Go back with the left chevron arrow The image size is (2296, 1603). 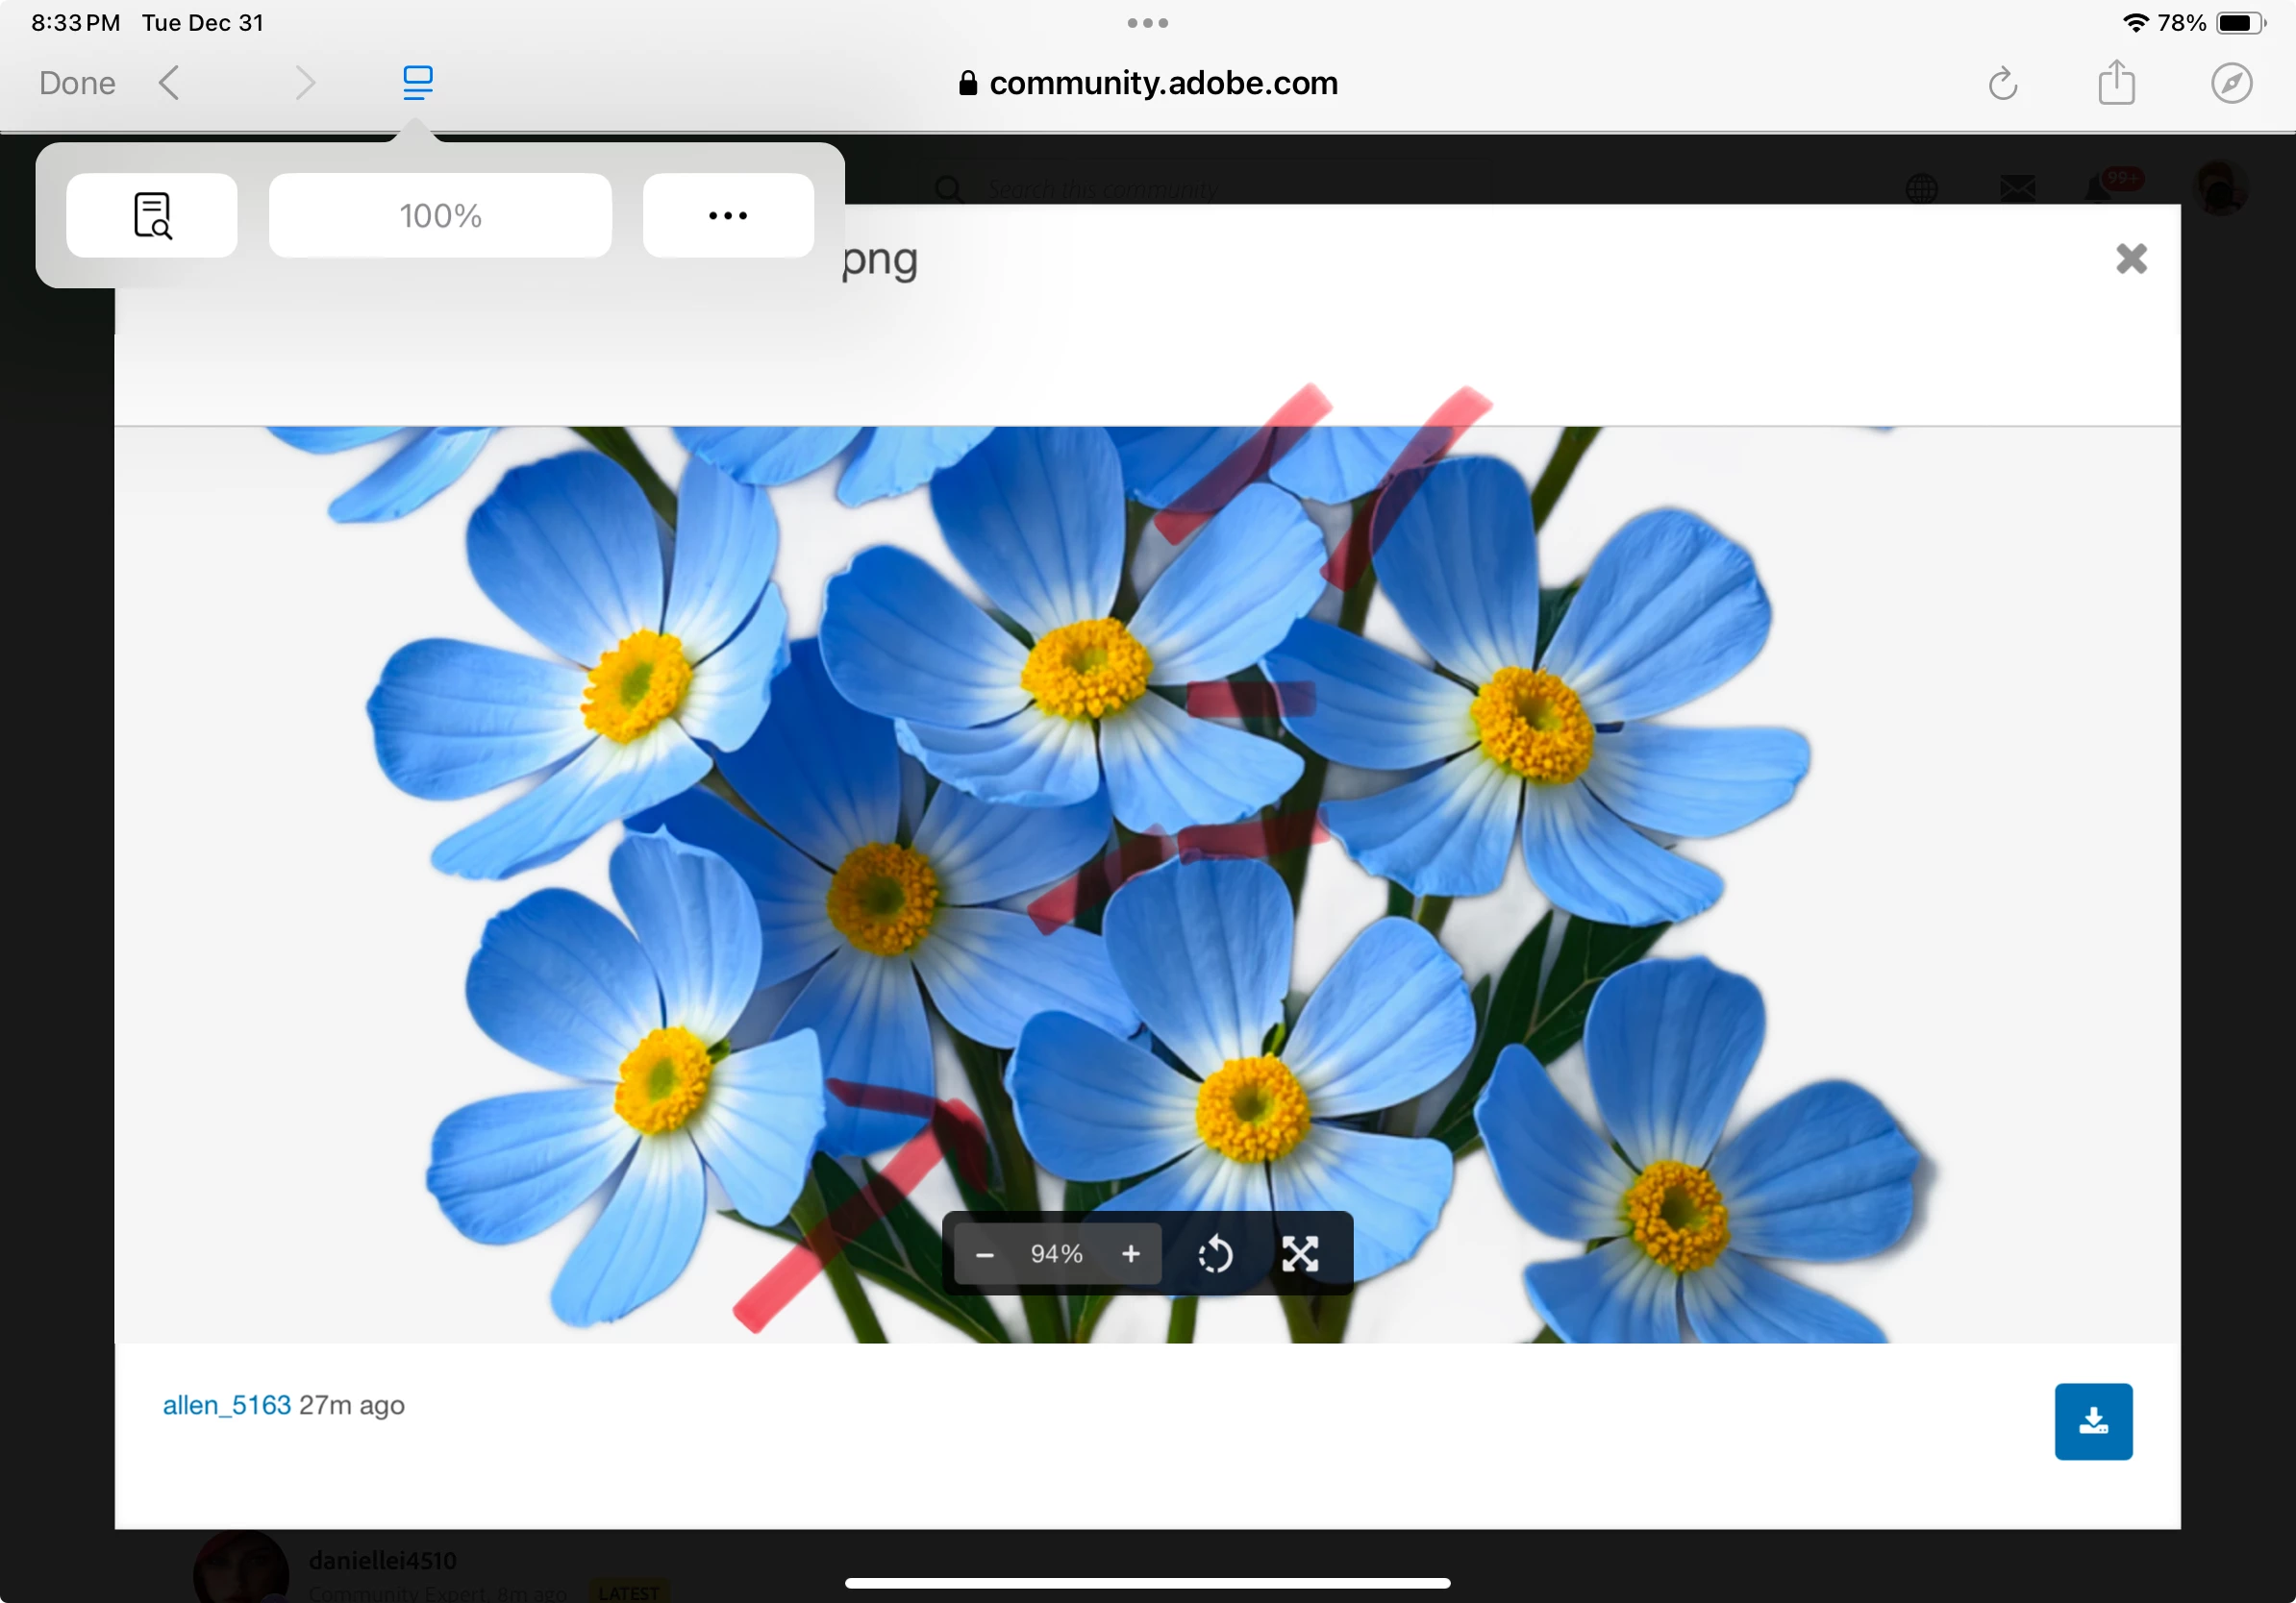[169, 83]
